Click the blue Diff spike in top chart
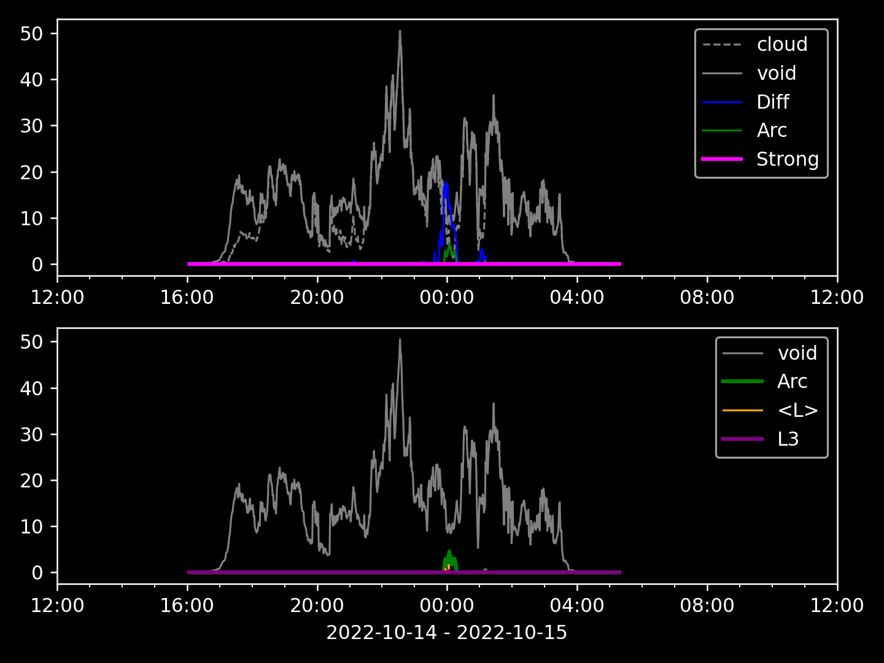Viewport: 884px width, 663px height. pyautogui.click(x=446, y=184)
